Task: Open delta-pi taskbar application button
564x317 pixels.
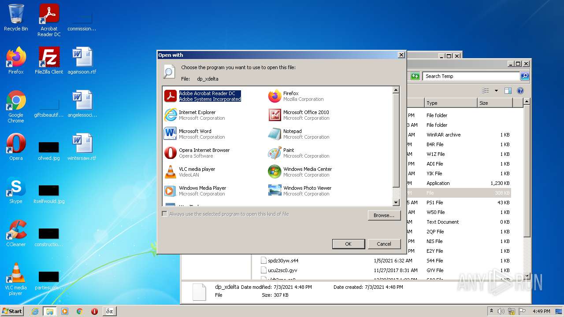Action: [x=110, y=311]
